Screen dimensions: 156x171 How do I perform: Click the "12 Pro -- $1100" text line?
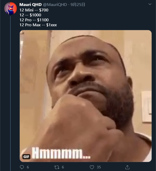point(34,20)
